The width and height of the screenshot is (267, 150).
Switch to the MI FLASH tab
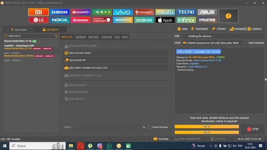(19, 30)
